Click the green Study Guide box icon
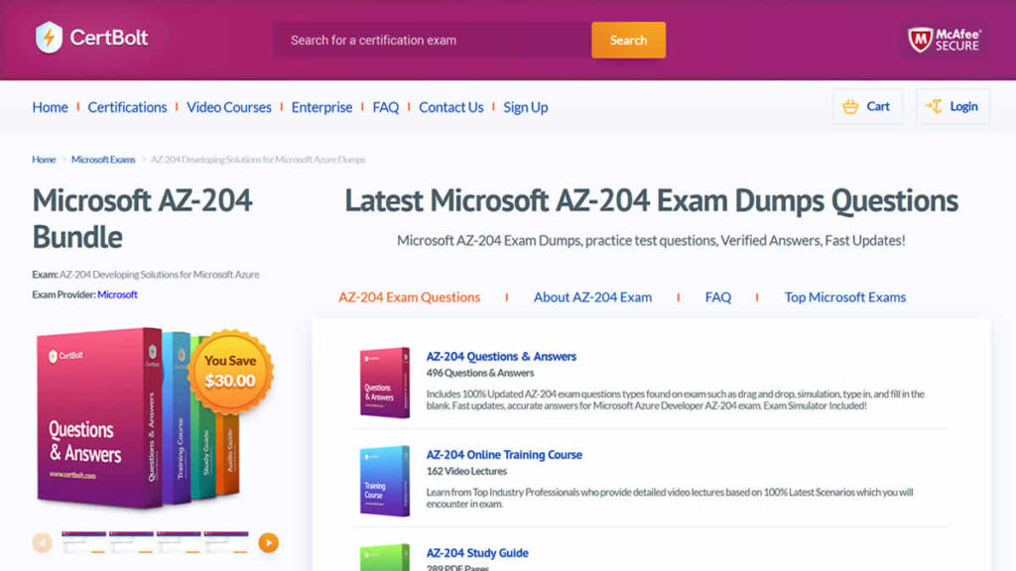The width and height of the screenshot is (1016, 571). [385, 557]
